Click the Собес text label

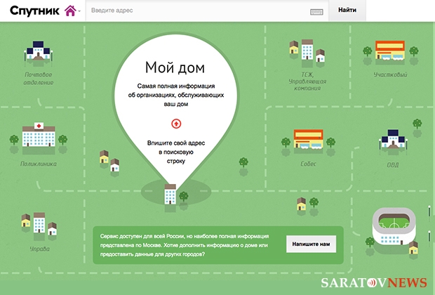[x=308, y=164]
